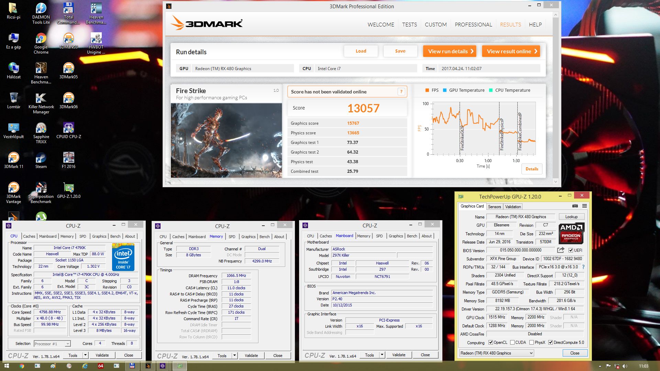Open the graphics card selector dropdown in GPU-Z
660x371 pixels.
click(496, 353)
